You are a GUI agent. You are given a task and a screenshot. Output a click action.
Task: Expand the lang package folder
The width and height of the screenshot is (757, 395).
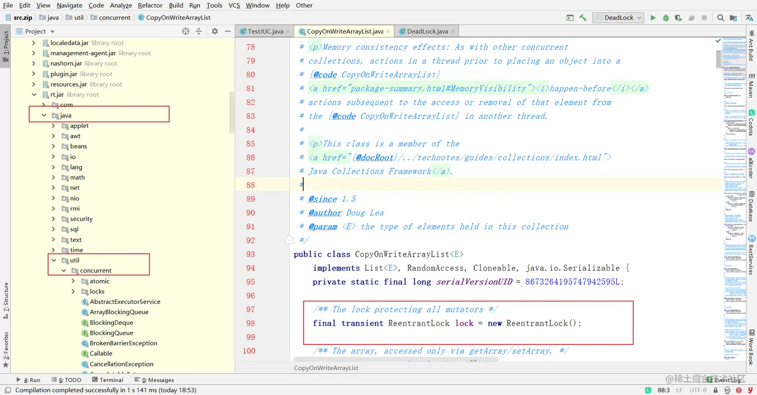coord(54,167)
